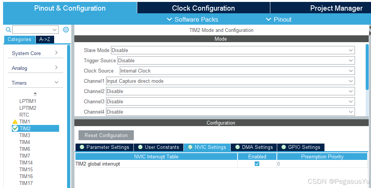
Task: Open the Channel1 Input Capture dropdown
Action: click(x=230, y=81)
